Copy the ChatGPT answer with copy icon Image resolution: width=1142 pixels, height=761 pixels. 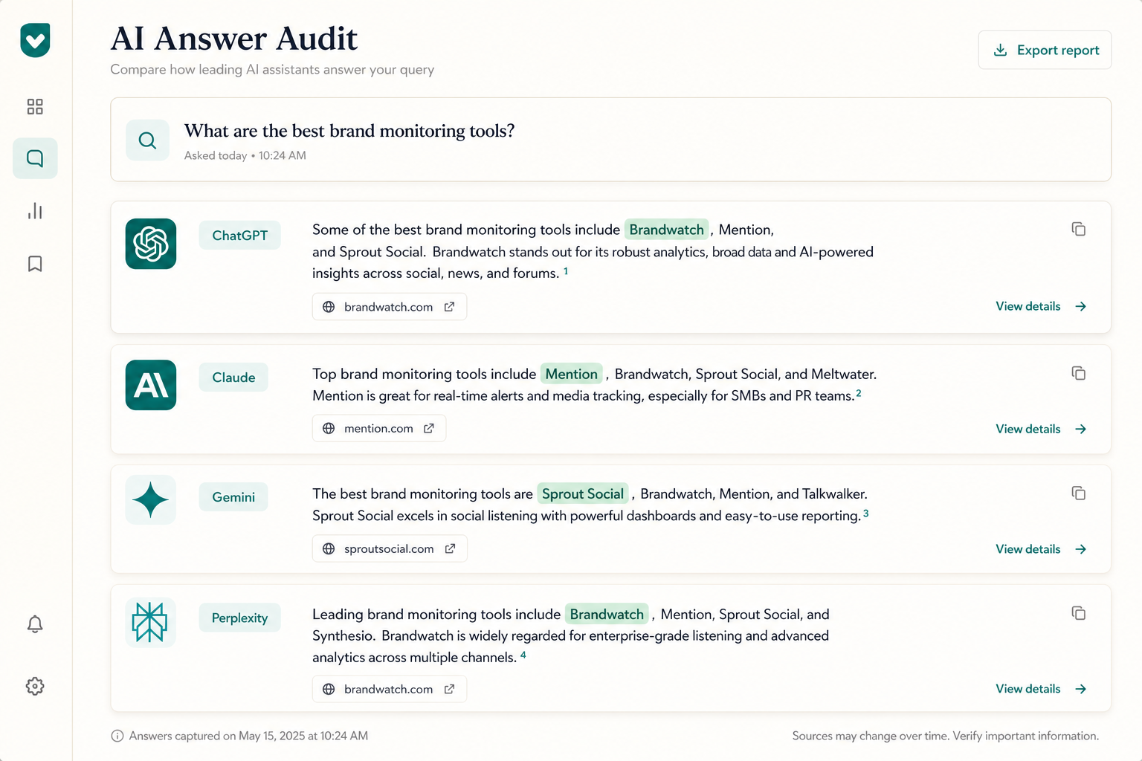pyautogui.click(x=1079, y=229)
